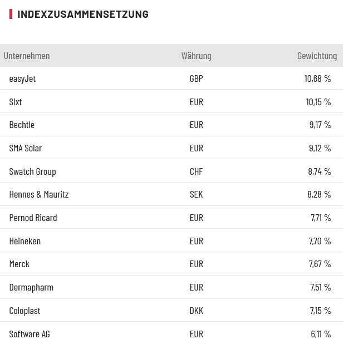Select the Sixt company row
The height and width of the screenshot is (349, 344).
click(x=16, y=102)
